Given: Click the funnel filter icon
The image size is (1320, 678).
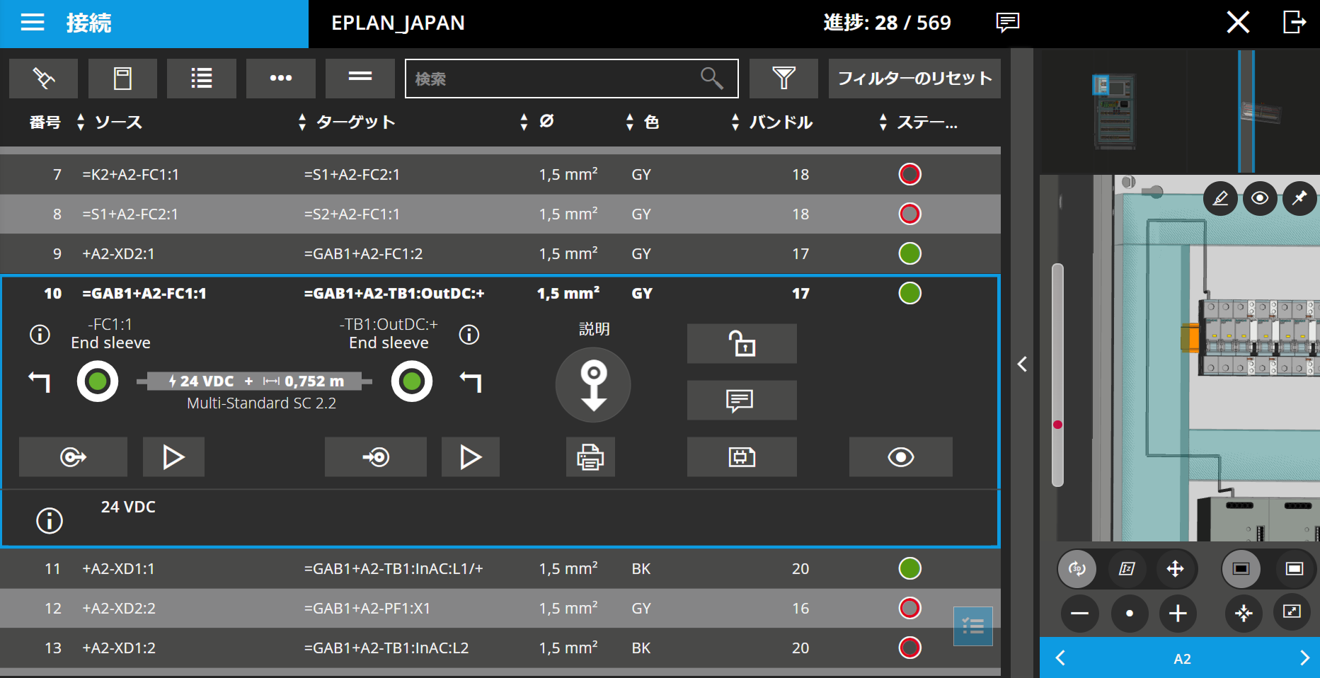Looking at the screenshot, I should coord(784,78).
